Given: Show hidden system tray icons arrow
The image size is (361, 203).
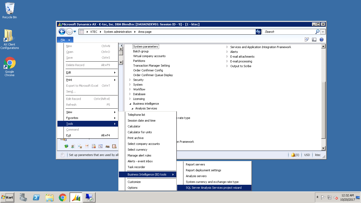Looking at the screenshot, I should (317, 197).
